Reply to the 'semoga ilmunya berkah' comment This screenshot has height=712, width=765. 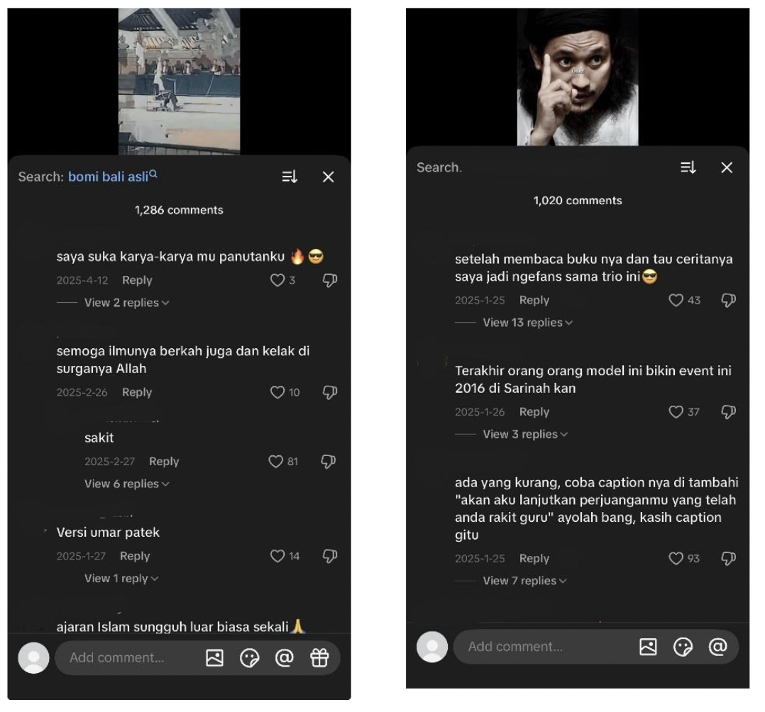137,392
